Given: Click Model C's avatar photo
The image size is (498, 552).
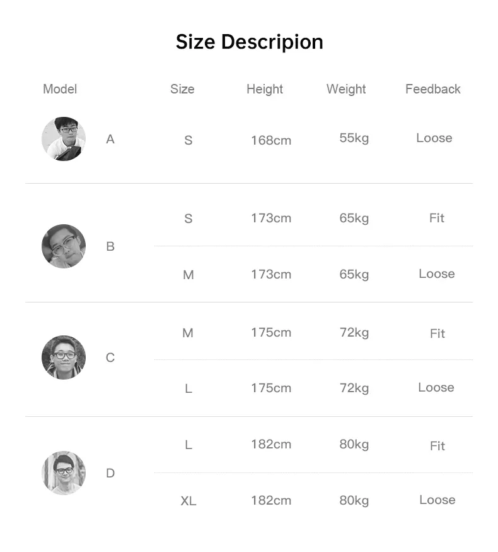Looking at the screenshot, I should click(x=64, y=357).
